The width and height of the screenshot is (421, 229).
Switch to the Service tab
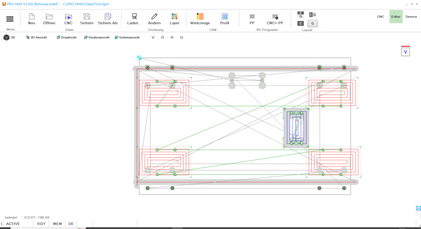(x=411, y=17)
